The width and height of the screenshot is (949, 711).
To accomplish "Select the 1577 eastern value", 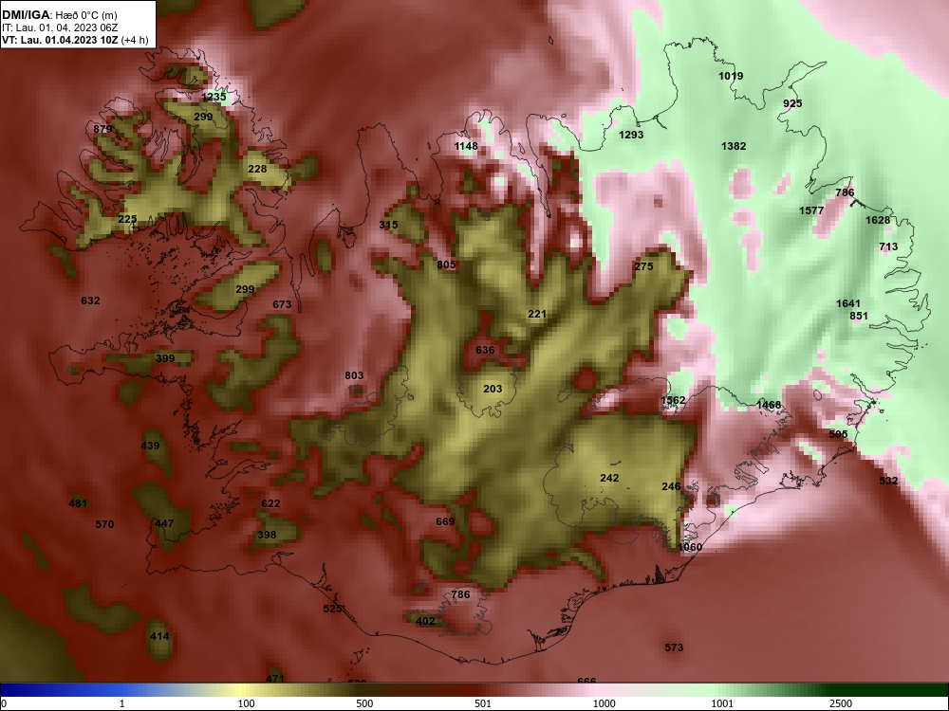I will [811, 210].
